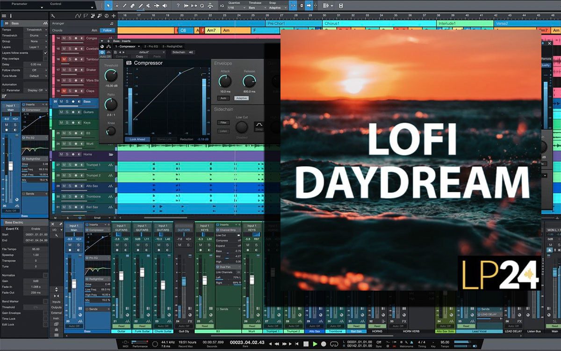Show the Outputs mixer section
Viewport: 561px width, 351px height.
[x=57, y=307]
